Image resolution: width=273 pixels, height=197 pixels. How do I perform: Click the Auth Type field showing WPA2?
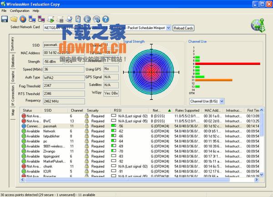64,78
